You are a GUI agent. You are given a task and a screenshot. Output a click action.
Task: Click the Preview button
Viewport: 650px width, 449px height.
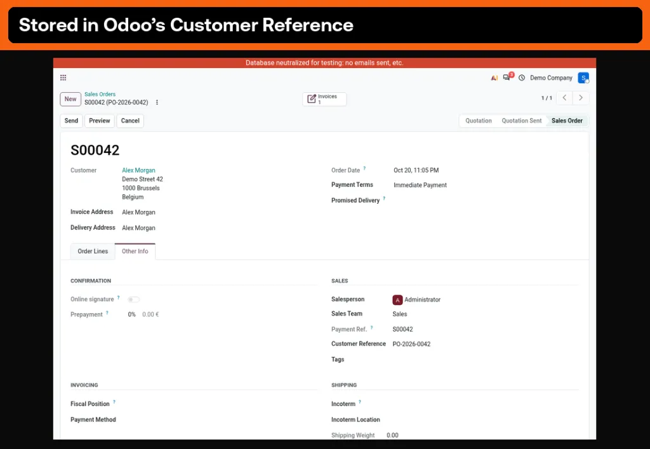(x=100, y=121)
